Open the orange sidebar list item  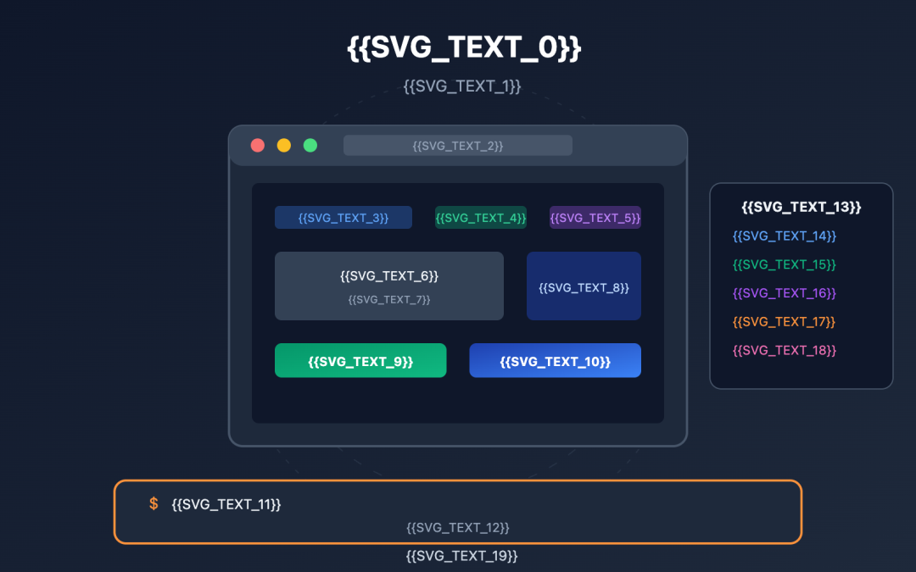pos(783,321)
